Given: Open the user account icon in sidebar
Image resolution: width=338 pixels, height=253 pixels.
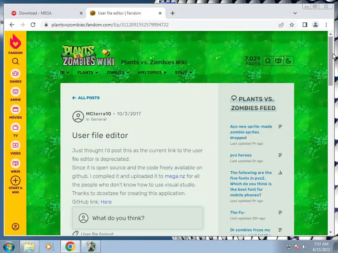Looking at the screenshot, I should click(x=15, y=227).
